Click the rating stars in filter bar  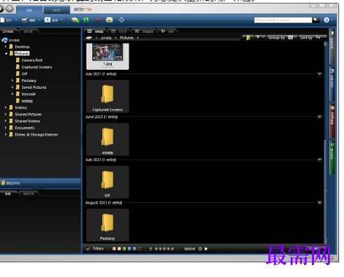pyautogui.click(x=164, y=249)
